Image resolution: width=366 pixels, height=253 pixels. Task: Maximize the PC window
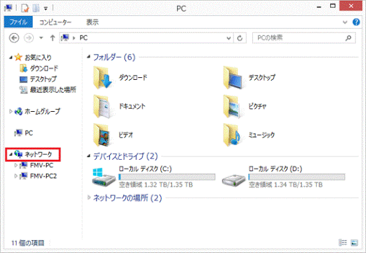333,6
